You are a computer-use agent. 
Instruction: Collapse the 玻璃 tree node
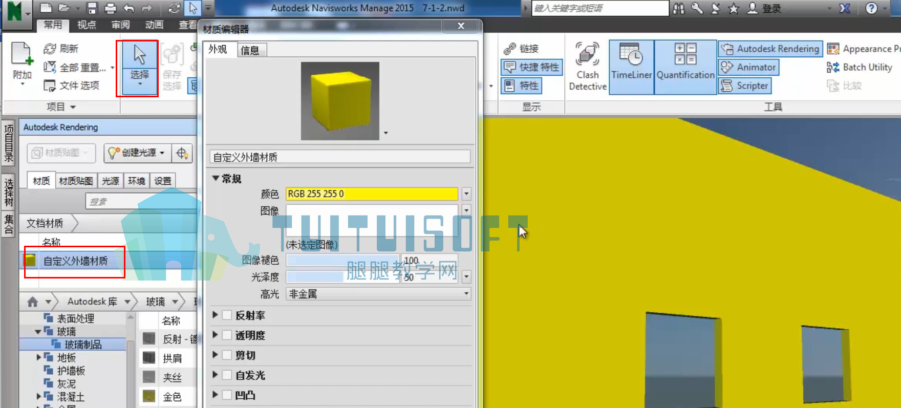coord(38,332)
